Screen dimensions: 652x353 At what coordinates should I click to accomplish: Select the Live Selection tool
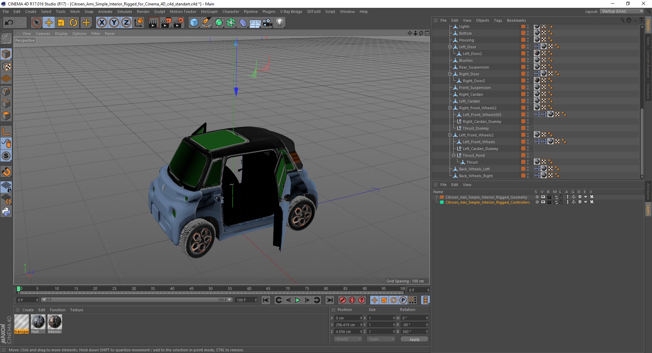[x=36, y=23]
